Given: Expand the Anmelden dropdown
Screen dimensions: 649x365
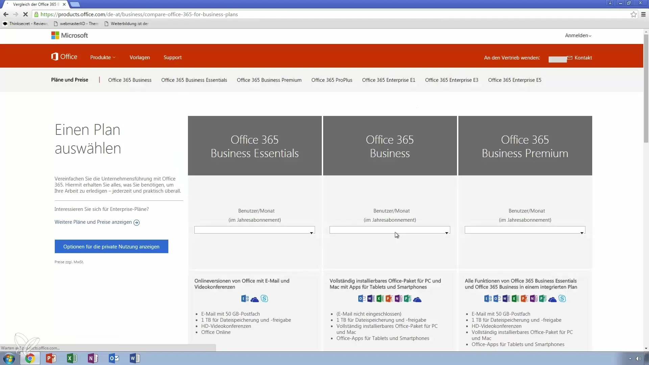Looking at the screenshot, I should click(578, 35).
